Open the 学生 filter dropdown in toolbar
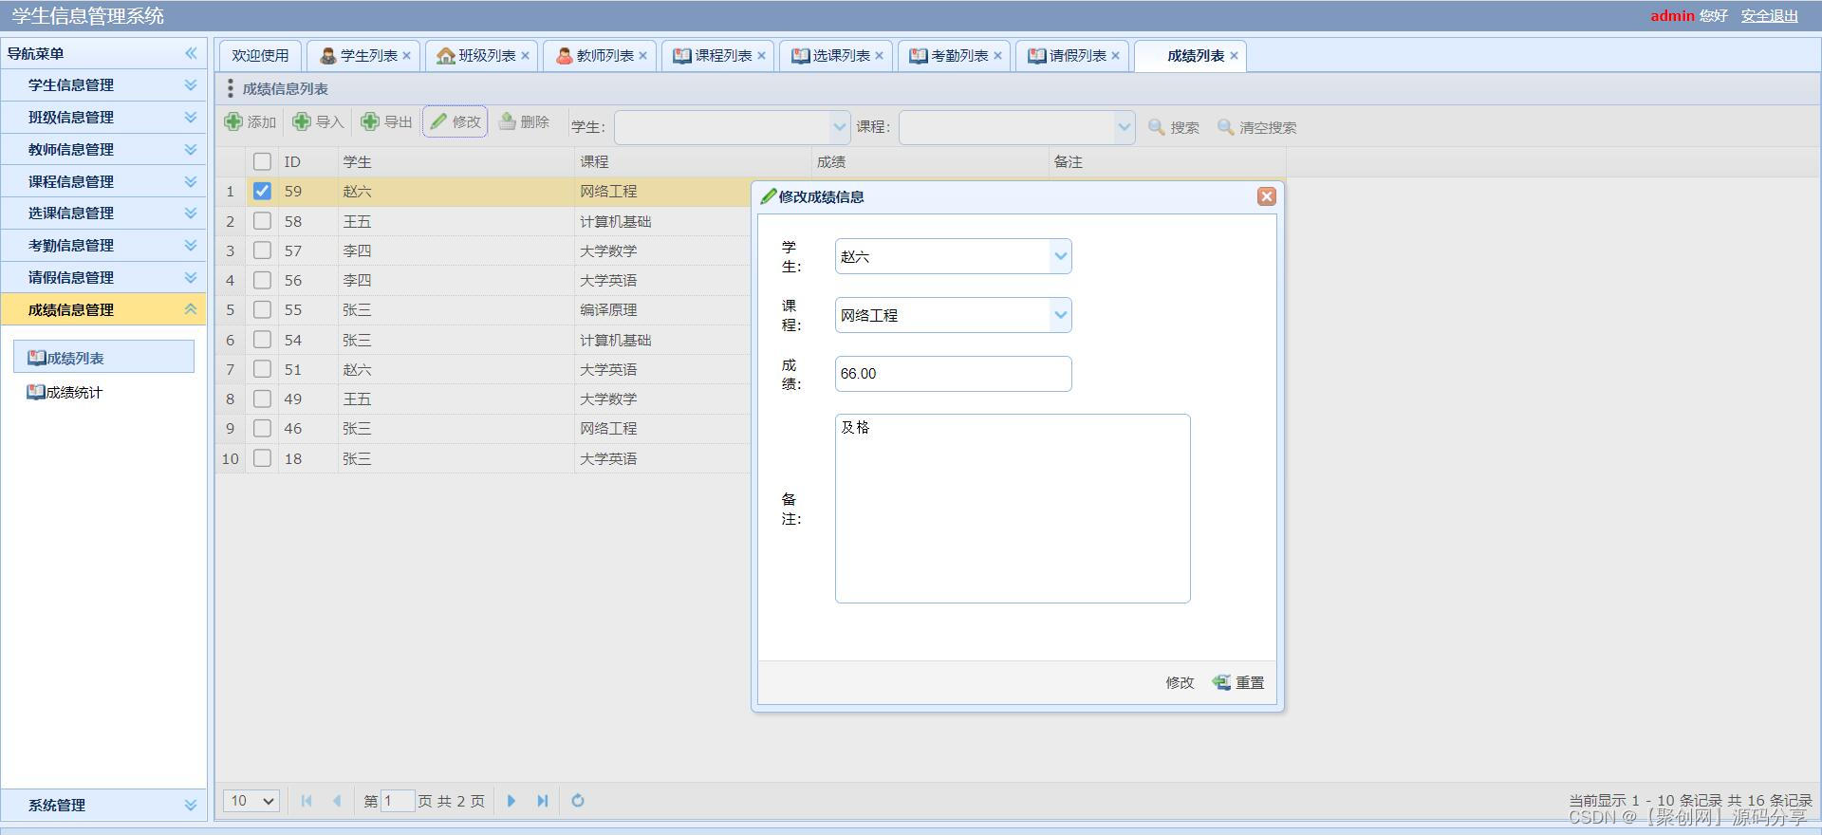Screen dimensions: 1822x835 (x=839, y=127)
